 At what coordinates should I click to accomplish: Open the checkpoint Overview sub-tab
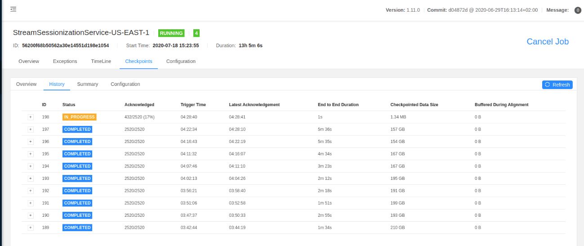[26, 84]
